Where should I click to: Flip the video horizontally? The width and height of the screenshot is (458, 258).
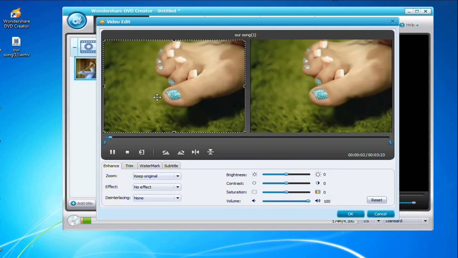coord(195,152)
